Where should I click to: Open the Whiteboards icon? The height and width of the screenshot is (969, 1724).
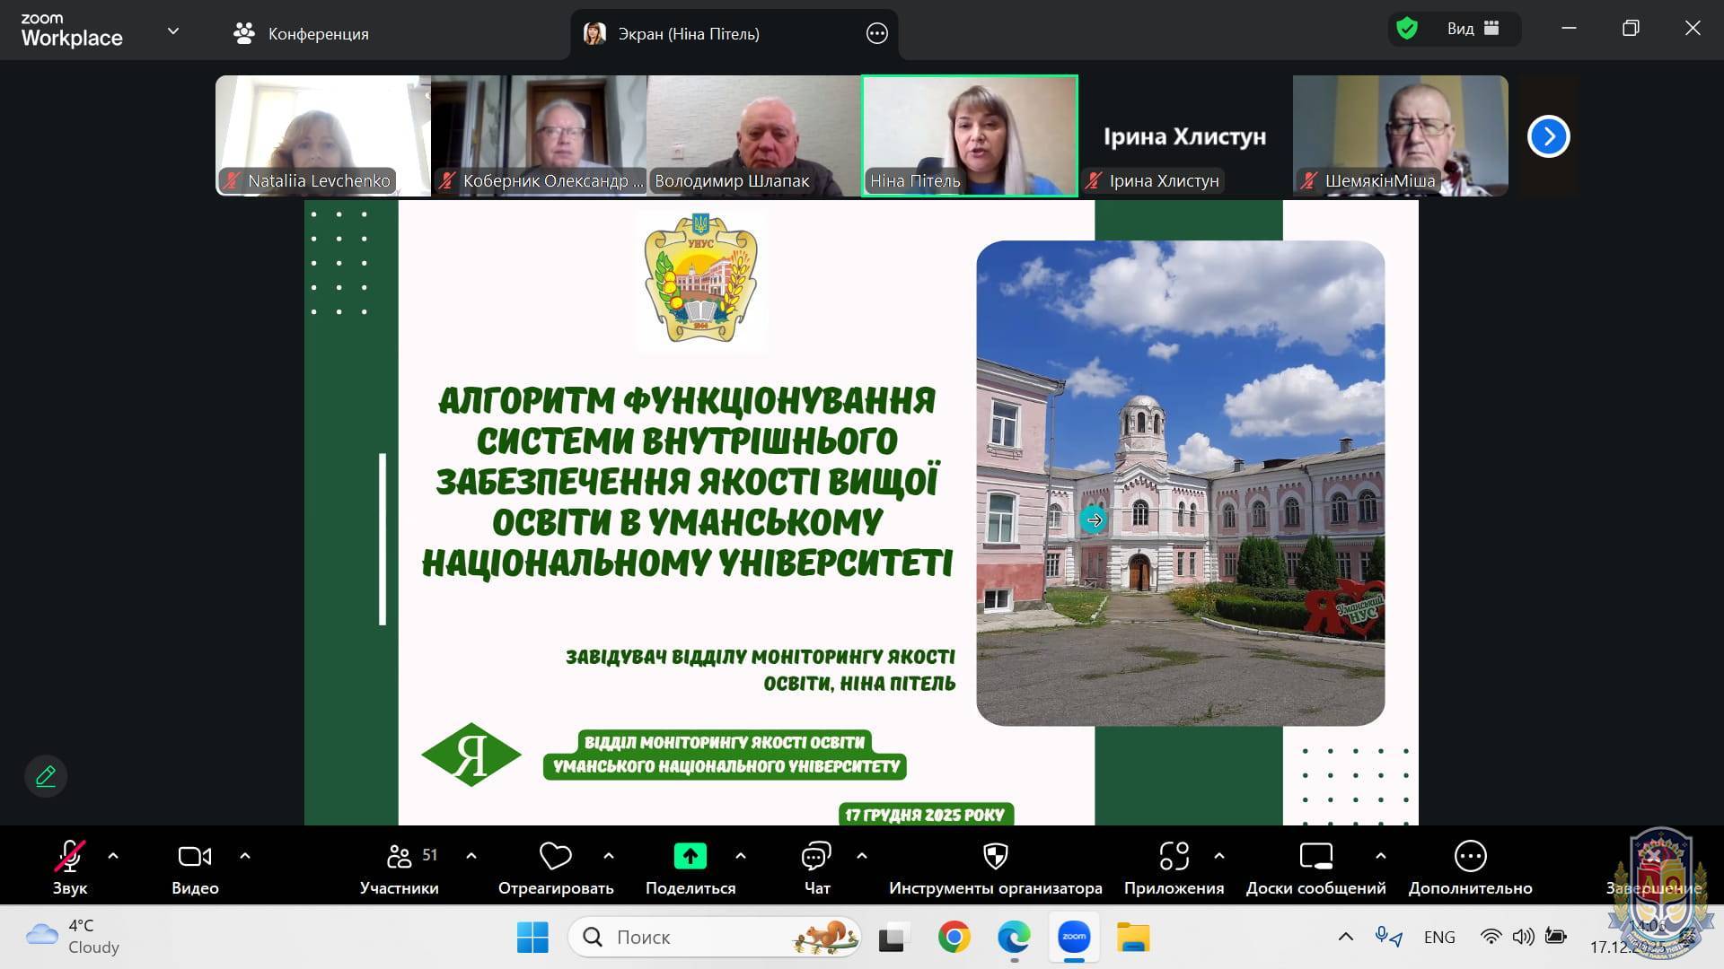coord(1315,857)
